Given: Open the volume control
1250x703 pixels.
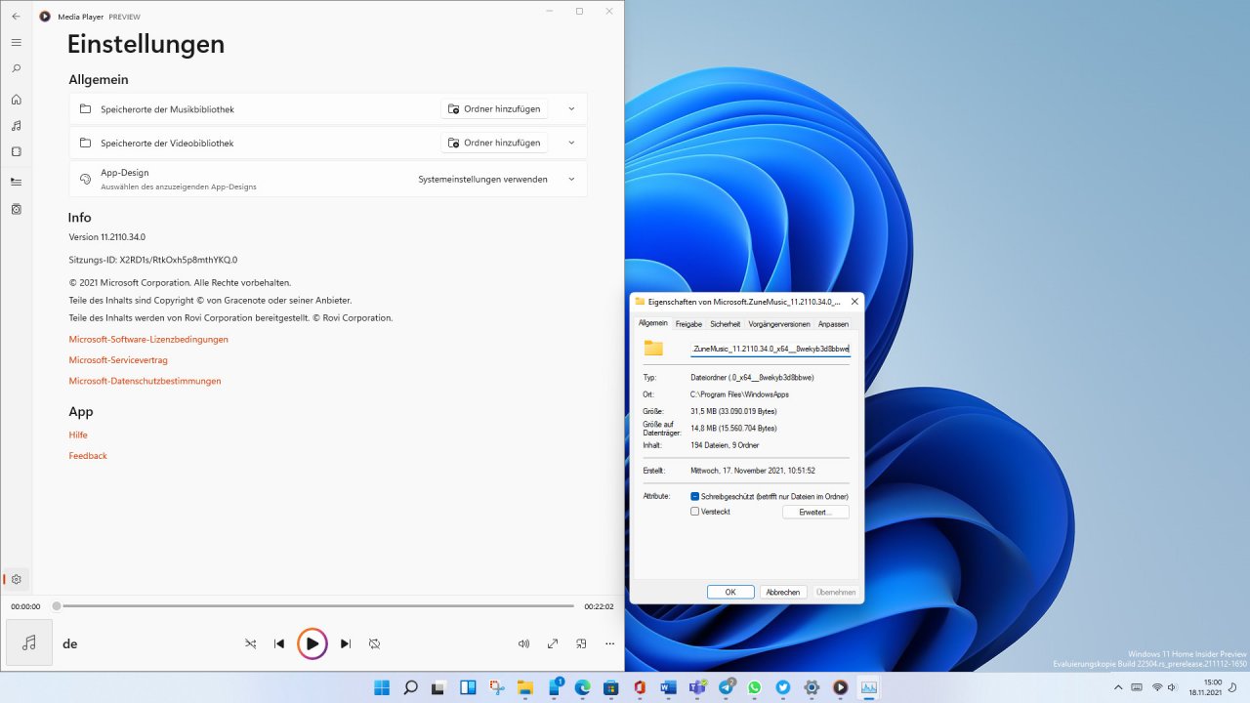Looking at the screenshot, I should point(523,643).
